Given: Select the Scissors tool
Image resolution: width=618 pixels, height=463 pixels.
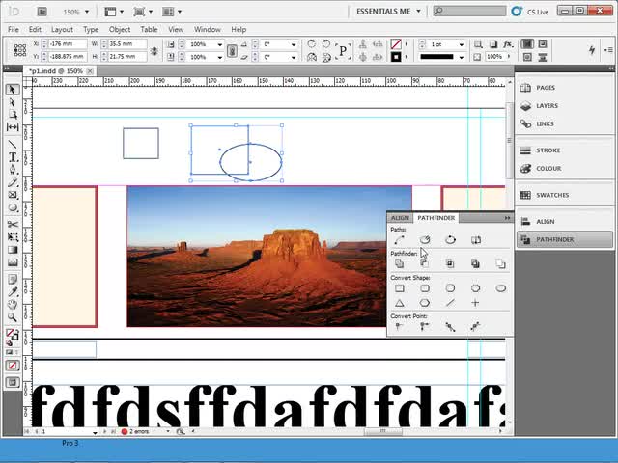Looking at the screenshot, I should pos(13,224).
